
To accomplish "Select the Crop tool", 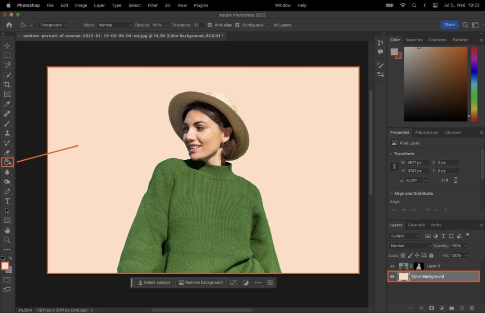I will click(7, 85).
